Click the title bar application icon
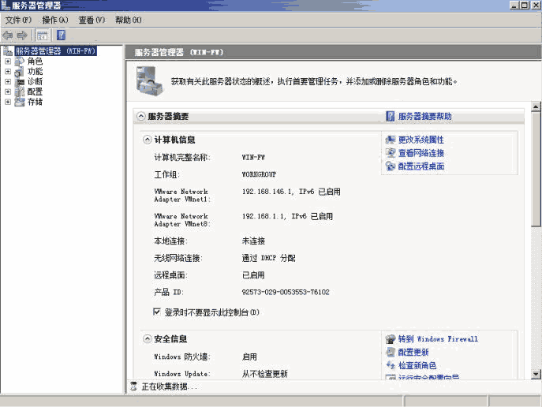Image resolution: width=542 pixels, height=407 pixels. (6, 6)
